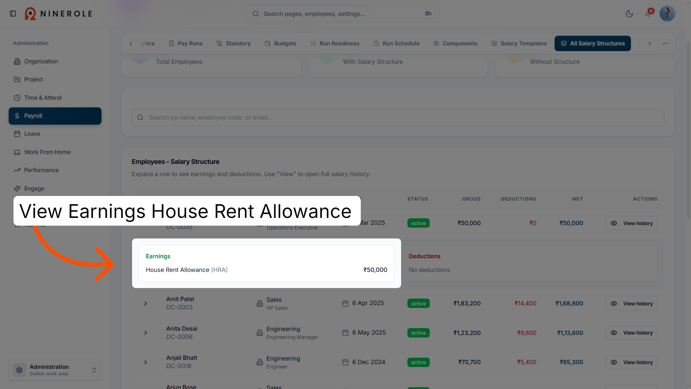Image resolution: width=691 pixels, height=389 pixels.
Task: View history for DC-0035 row
Action: tap(632, 223)
